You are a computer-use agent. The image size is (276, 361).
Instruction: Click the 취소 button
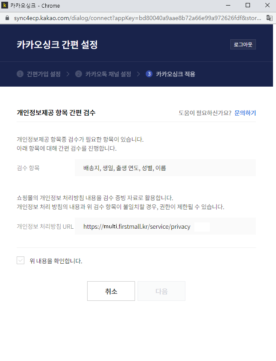[x=111, y=291]
